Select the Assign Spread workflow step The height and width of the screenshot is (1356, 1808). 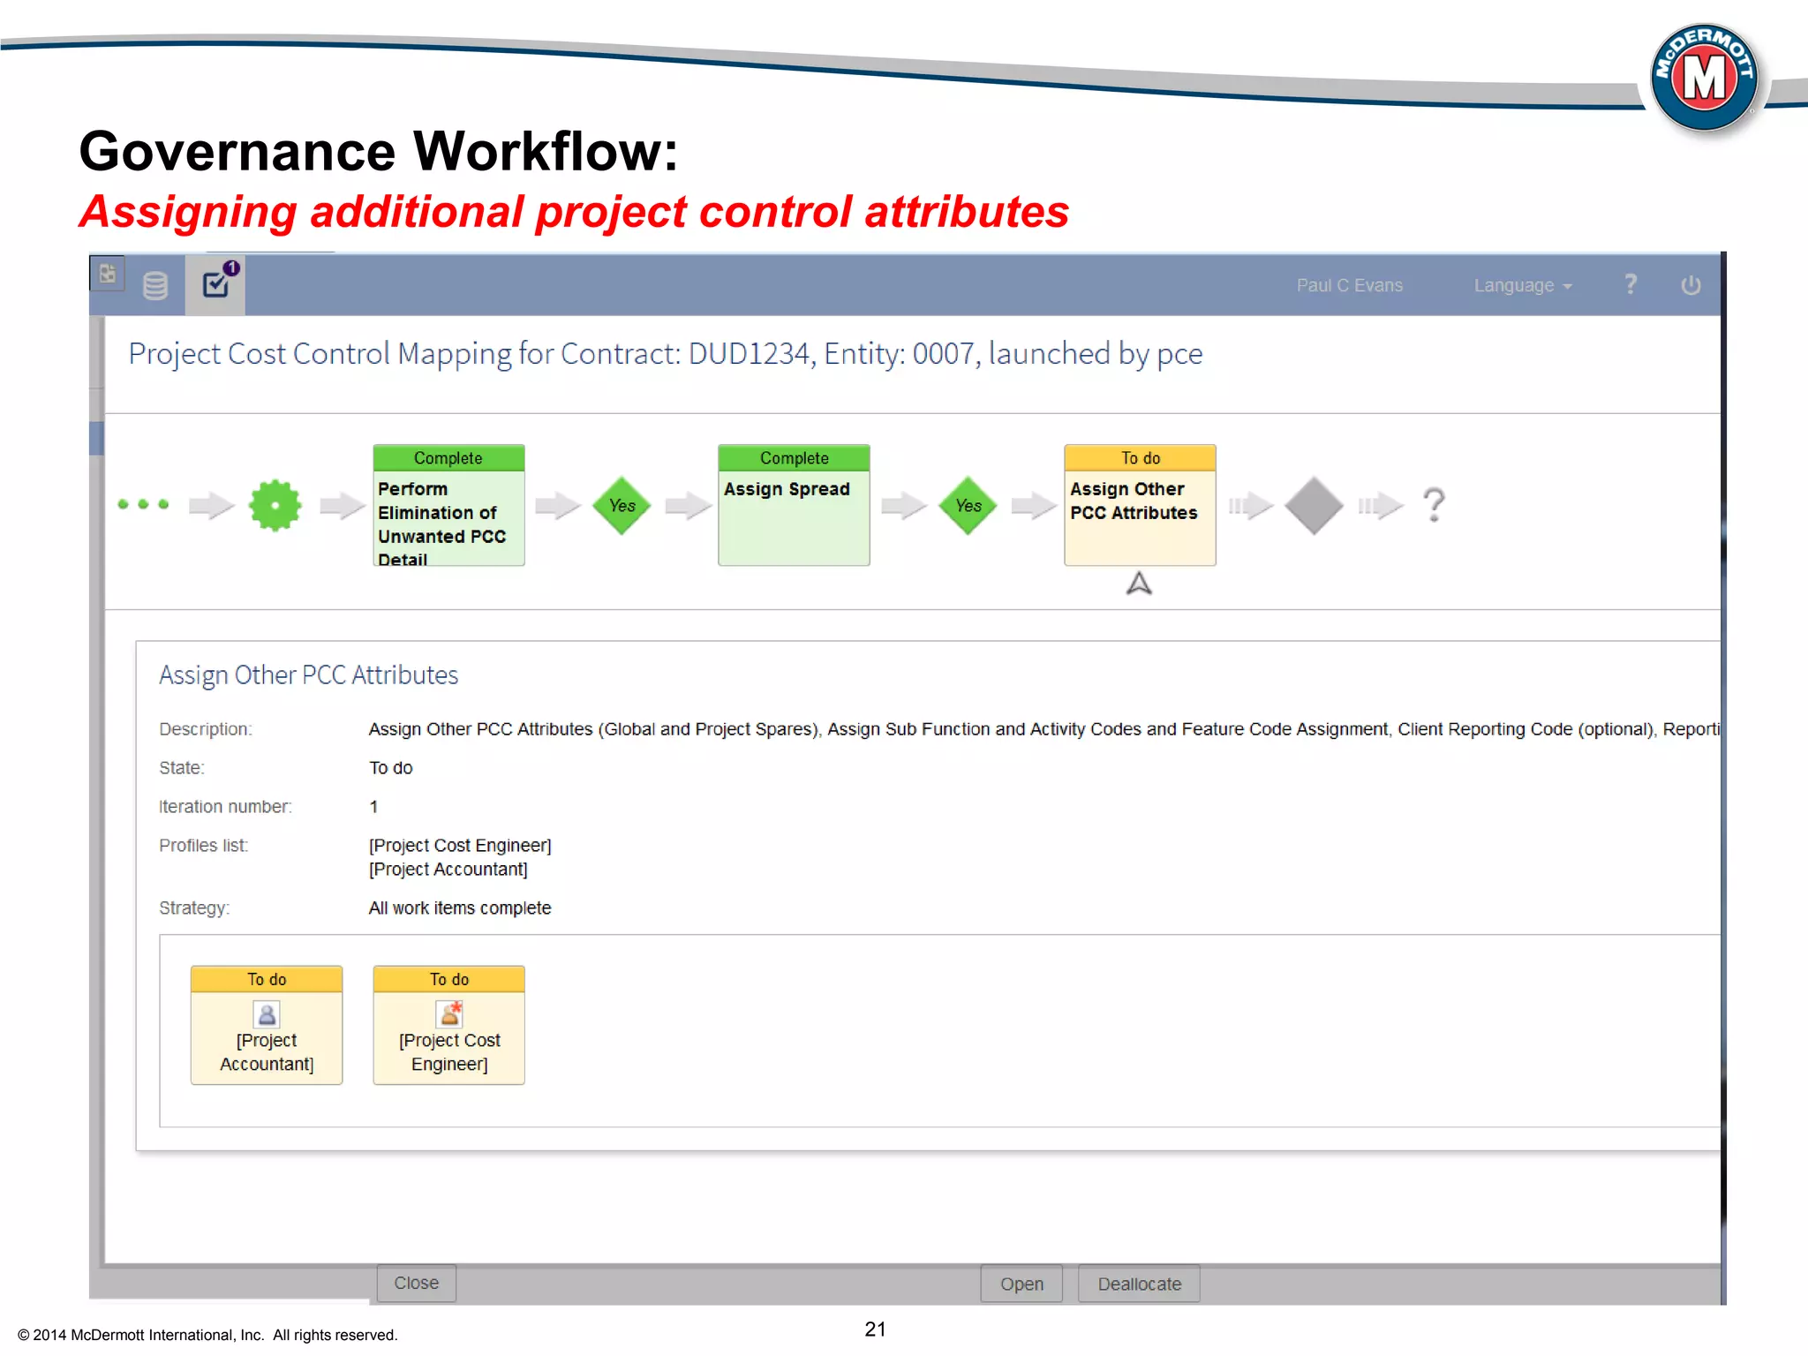[x=794, y=505]
